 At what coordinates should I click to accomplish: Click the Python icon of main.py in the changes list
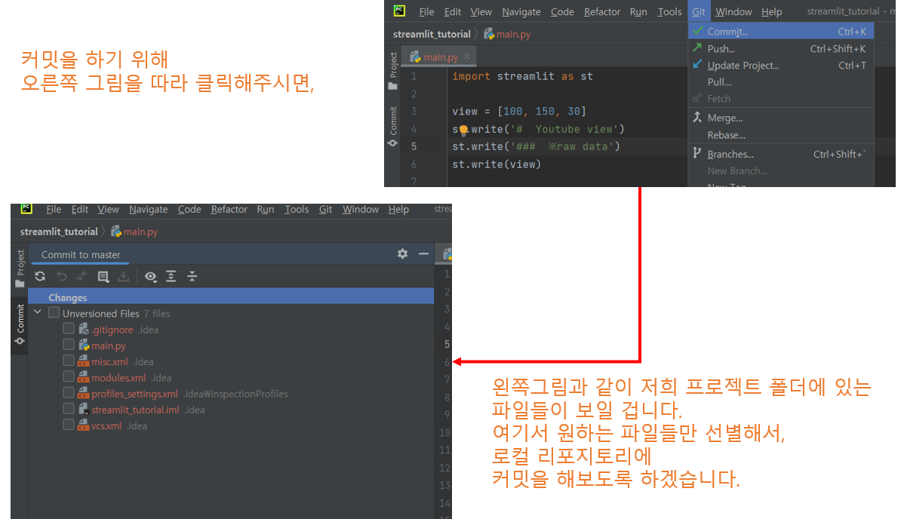click(84, 345)
